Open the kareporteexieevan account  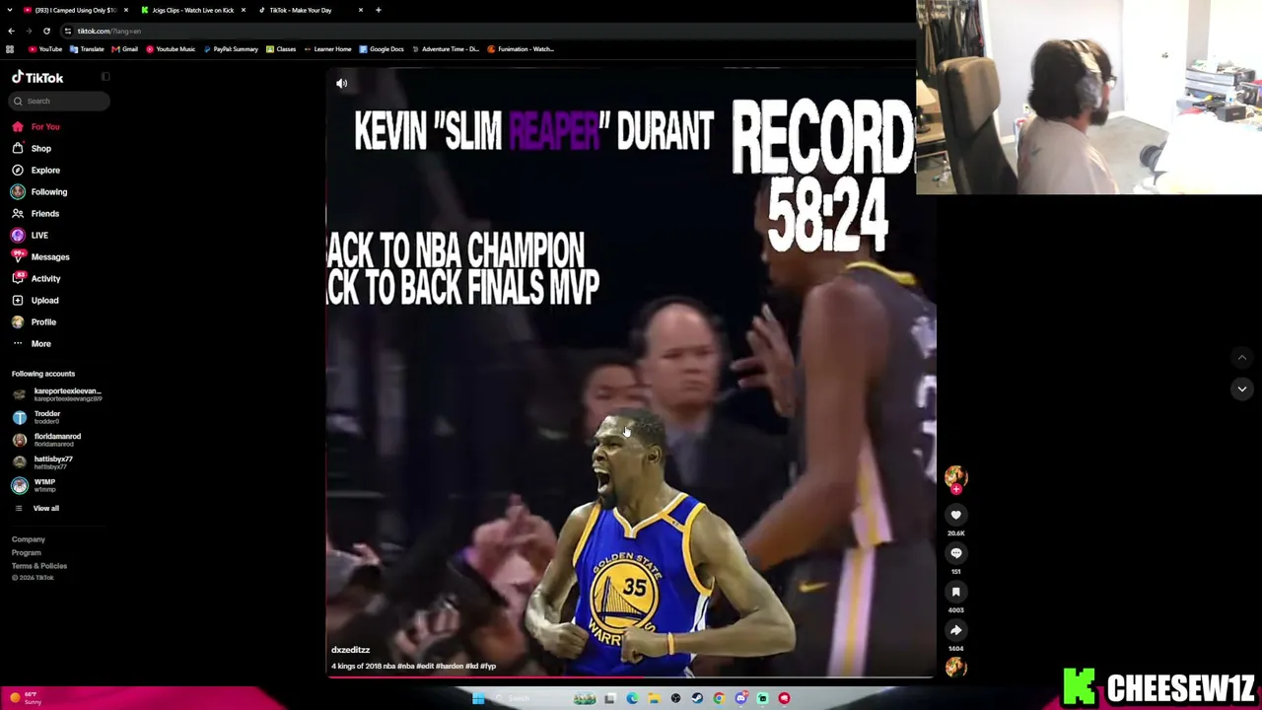(x=57, y=394)
